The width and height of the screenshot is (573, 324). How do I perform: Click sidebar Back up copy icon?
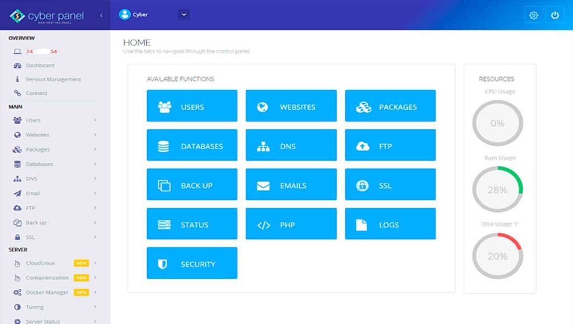click(17, 223)
